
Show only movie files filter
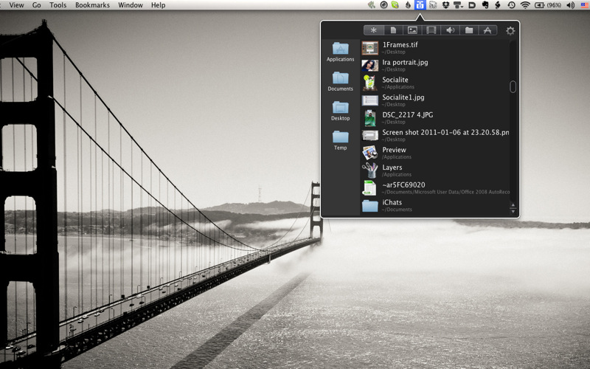click(x=431, y=30)
